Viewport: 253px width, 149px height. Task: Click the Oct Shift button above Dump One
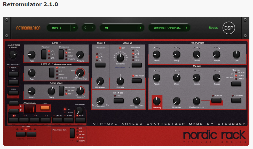(31, 134)
